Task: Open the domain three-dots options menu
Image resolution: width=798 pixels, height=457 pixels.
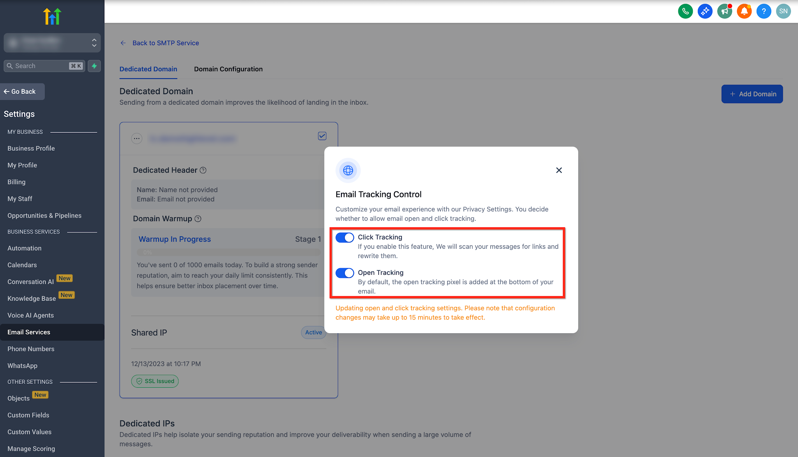Action: (137, 139)
